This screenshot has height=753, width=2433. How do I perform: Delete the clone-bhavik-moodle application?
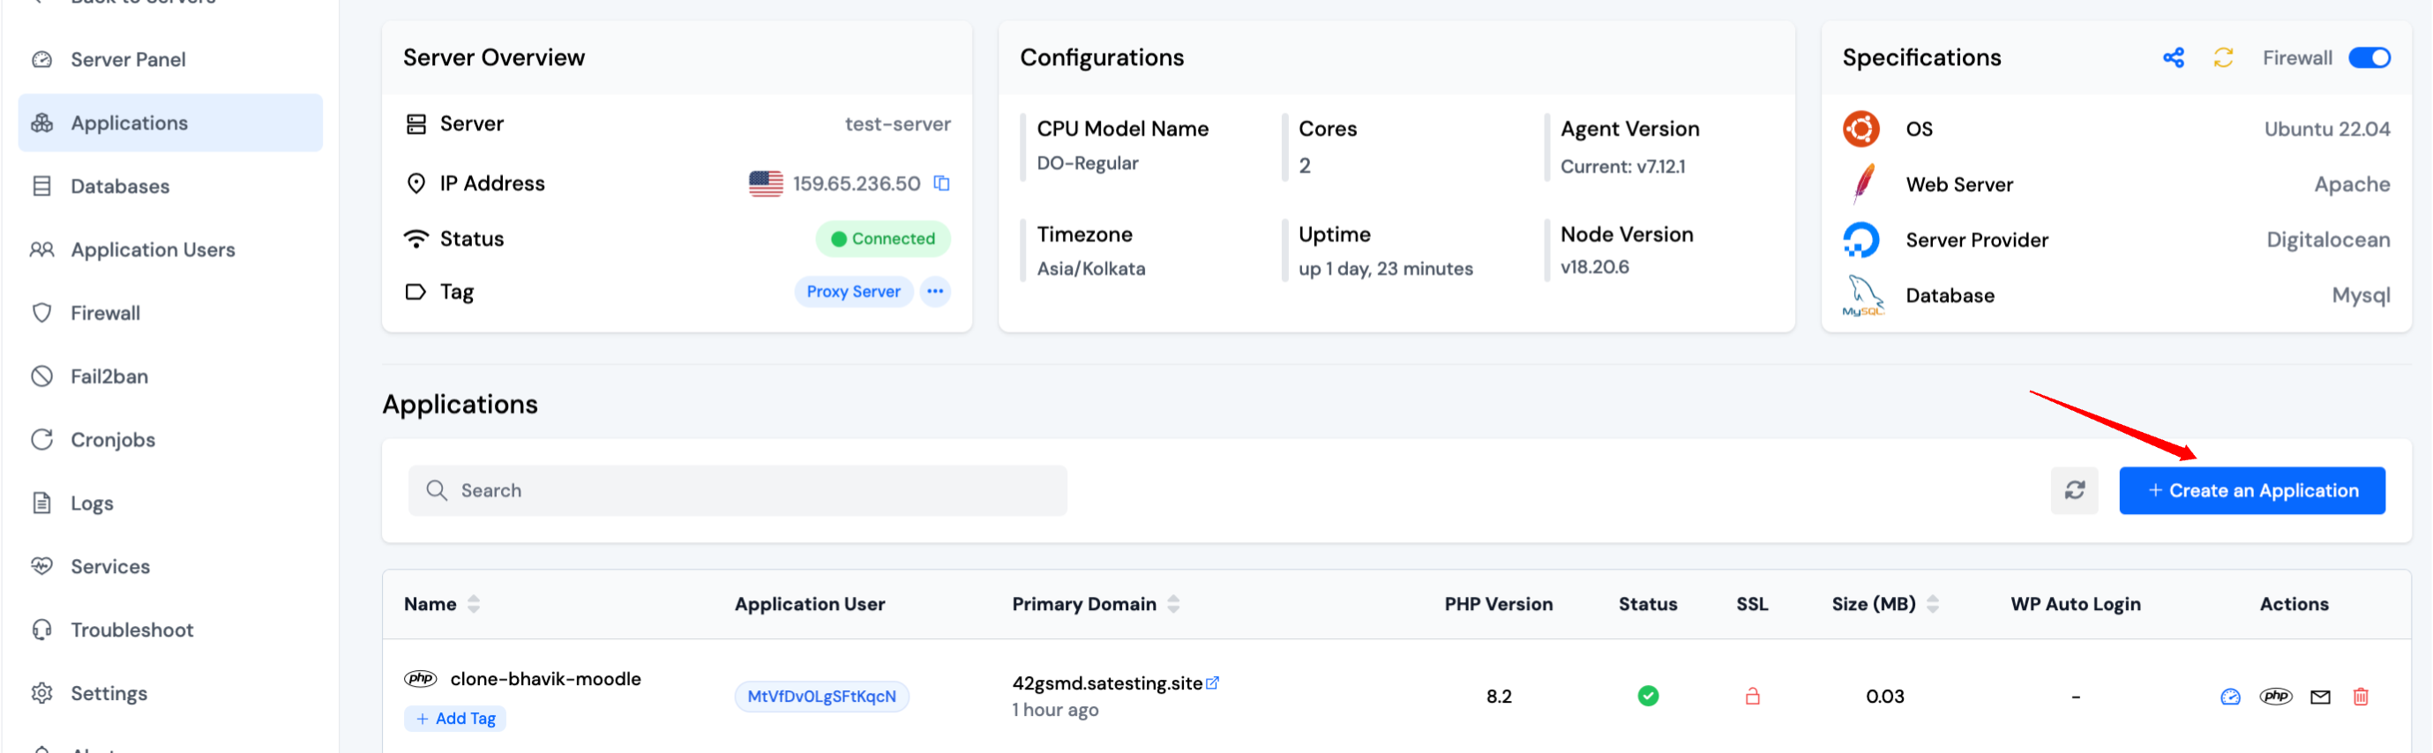click(2359, 697)
